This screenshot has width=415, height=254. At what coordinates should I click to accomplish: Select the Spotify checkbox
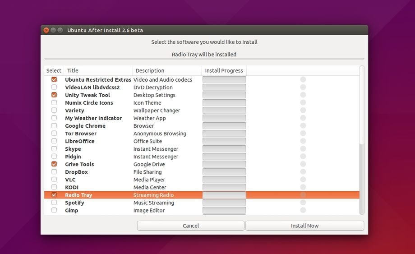[x=54, y=203]
